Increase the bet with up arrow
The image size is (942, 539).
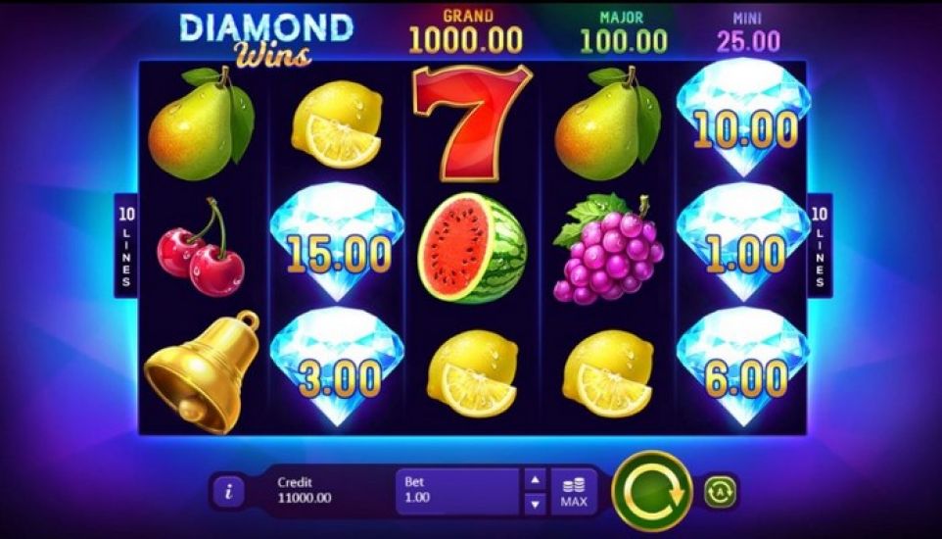(535, 479)
